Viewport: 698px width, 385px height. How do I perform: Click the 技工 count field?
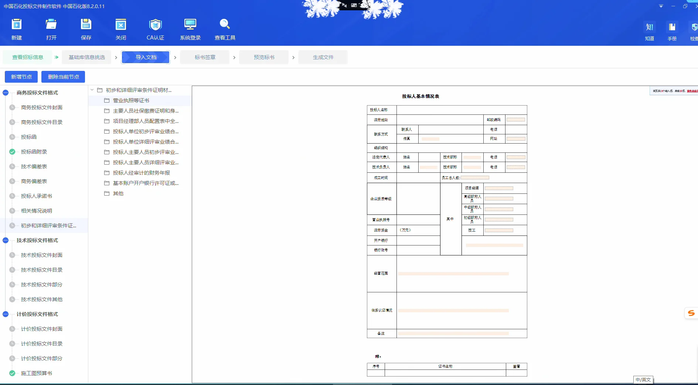(x=499, y=230)
